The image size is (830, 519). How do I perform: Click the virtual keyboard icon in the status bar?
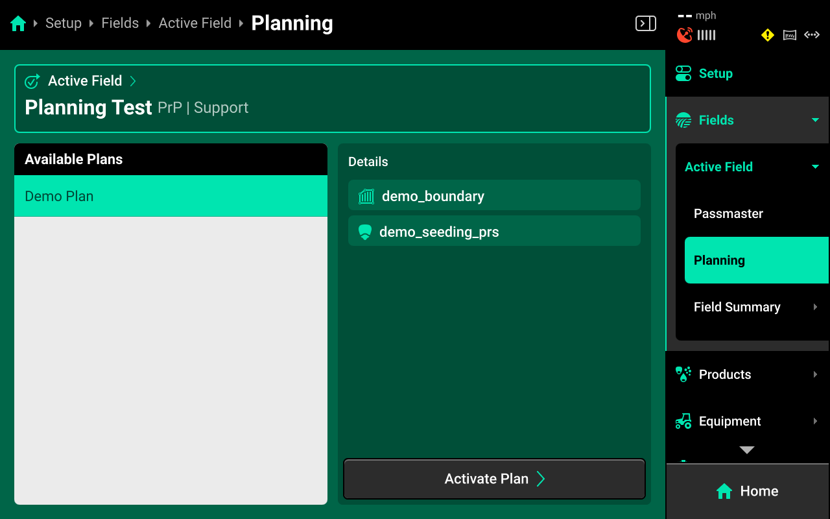(789, 35)
